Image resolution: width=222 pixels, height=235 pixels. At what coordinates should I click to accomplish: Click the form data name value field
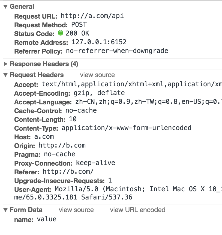click(47, 219)
